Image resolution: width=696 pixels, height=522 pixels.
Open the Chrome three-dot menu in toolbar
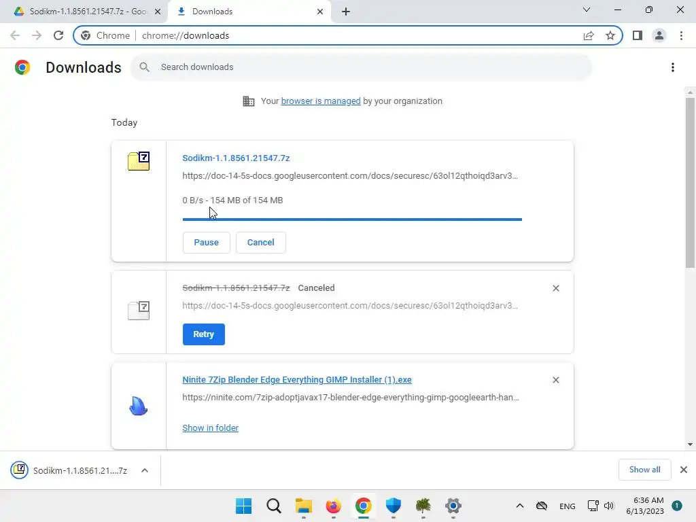tap(681, 35)
